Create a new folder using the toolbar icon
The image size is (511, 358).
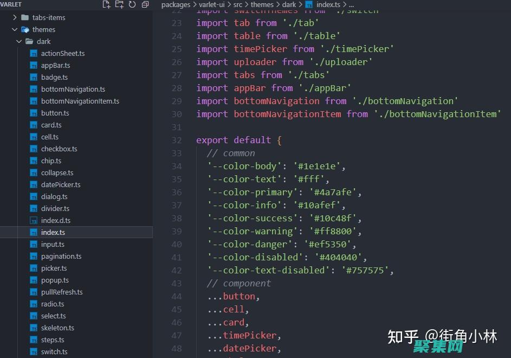pyautogui.click(x=119, y=4)
